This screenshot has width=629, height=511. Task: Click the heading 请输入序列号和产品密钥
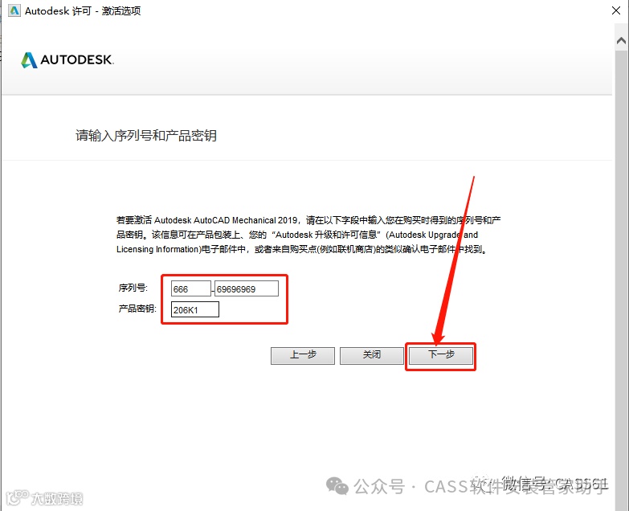click(146, 136)
